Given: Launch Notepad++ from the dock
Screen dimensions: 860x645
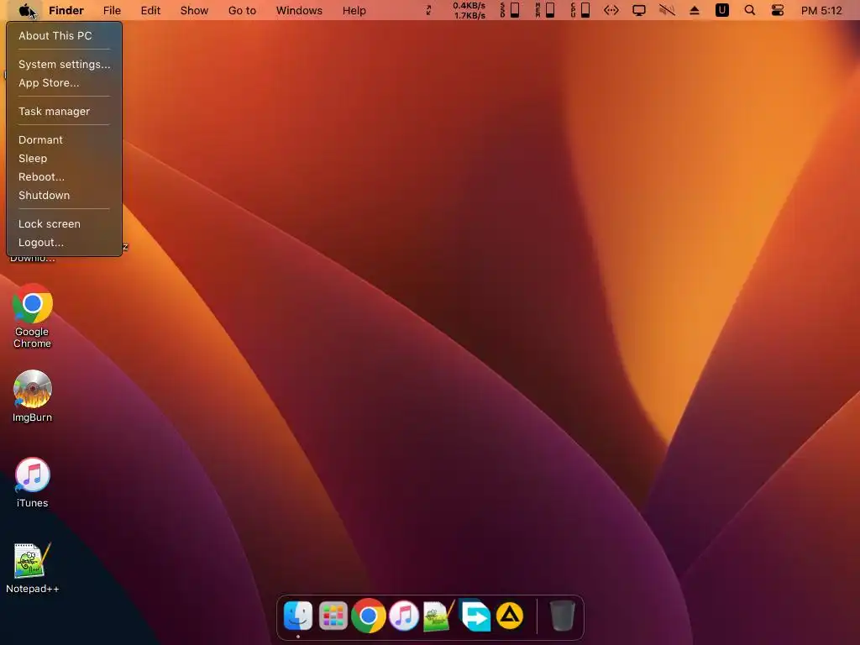Looking at the screenshot, I should pos(439,616).
